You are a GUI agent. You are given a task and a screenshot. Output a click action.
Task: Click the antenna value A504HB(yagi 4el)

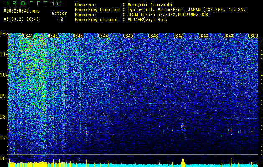[148, 20]
